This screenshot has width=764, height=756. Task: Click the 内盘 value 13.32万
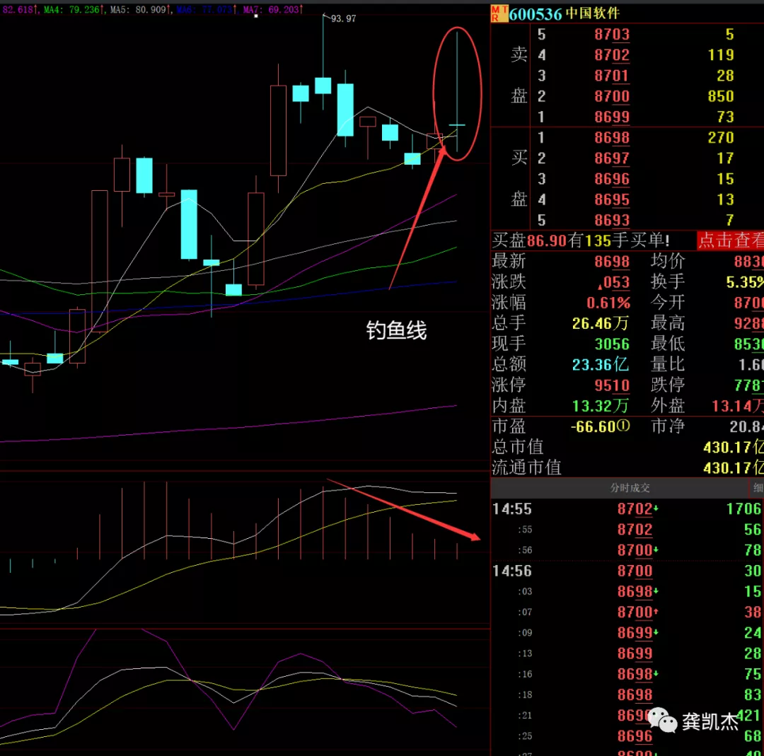coord(601,406)
